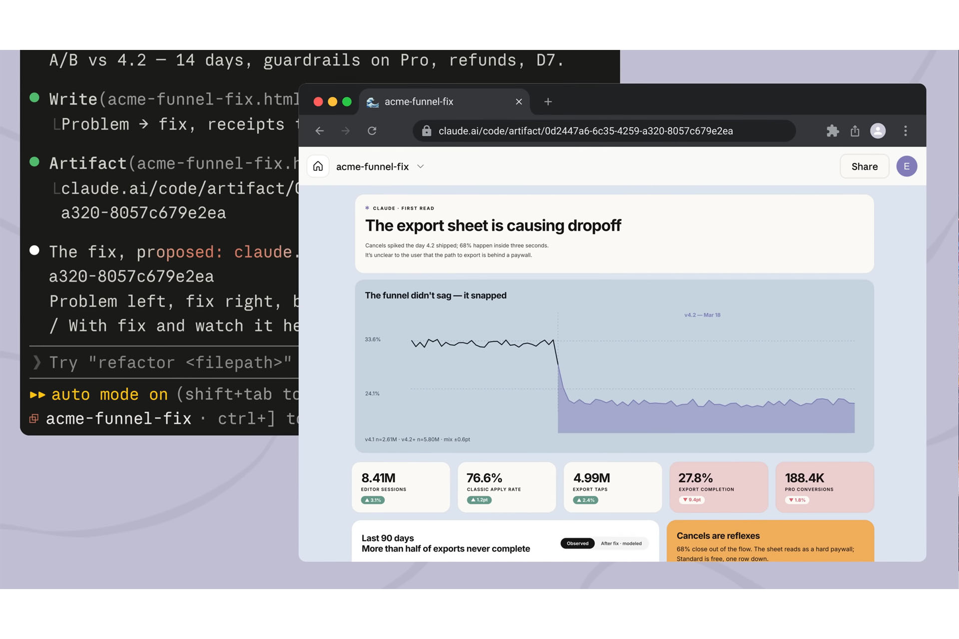Expand the acme-funnel-fix title dropdown chevron
Viewport: 959px width, 639px height.
pos(421,166)
